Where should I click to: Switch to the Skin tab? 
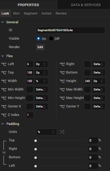pos(16,13)
